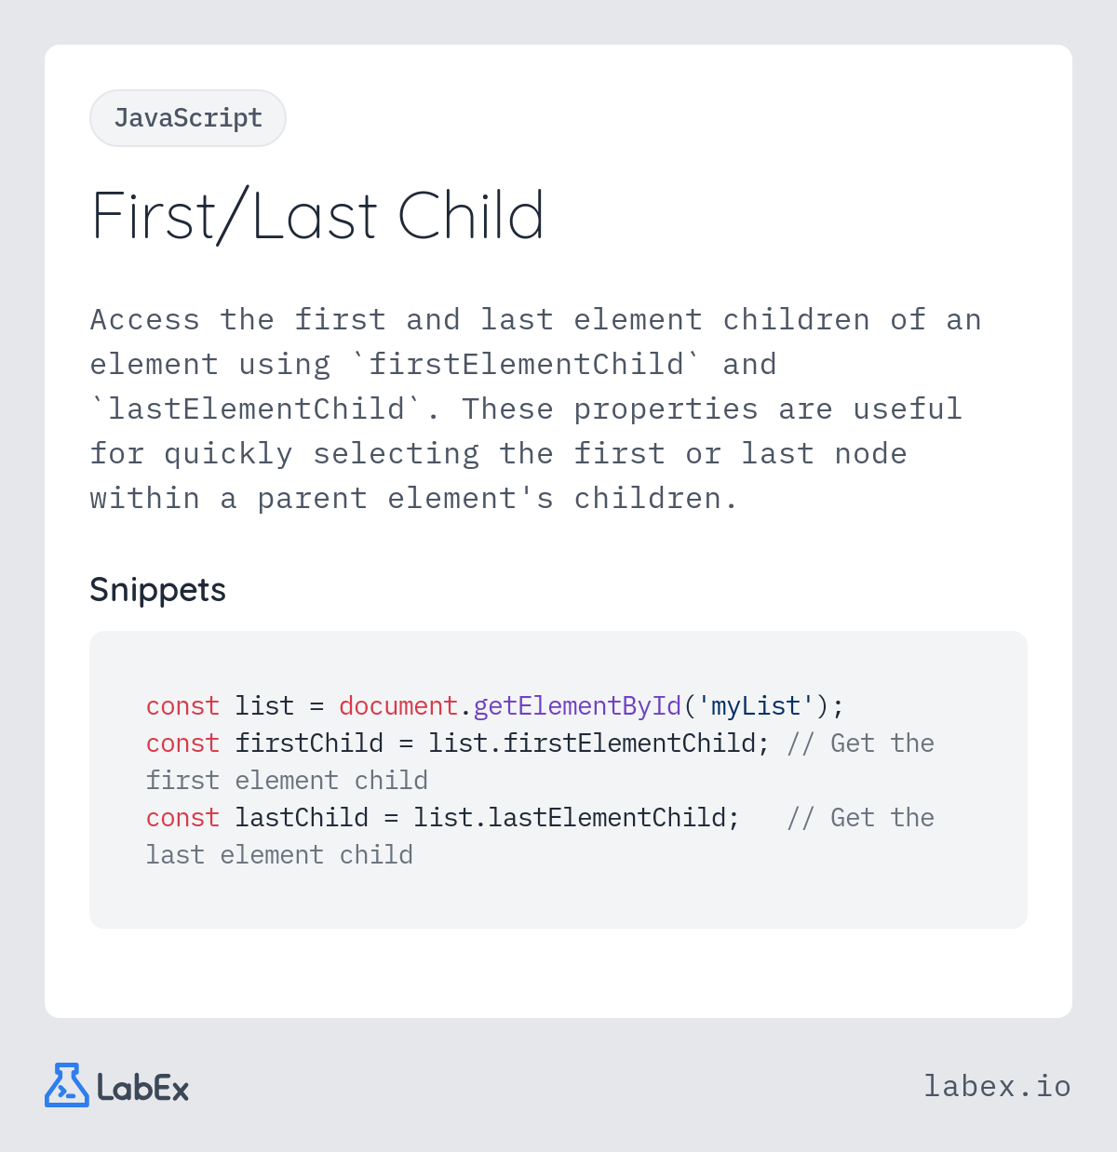Image resolution: width=1117 pixels, height=1152 pixels.
Task: Click `firstElementChild` in the description
Action: coord(526,364)
